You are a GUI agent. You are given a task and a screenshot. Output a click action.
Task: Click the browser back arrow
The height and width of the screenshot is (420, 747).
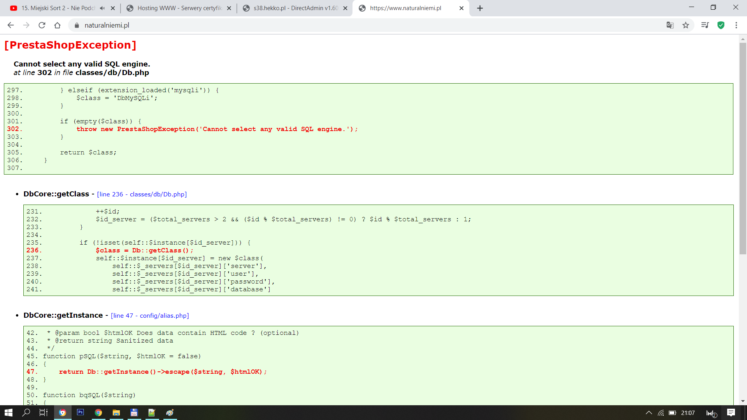[11, 25]
